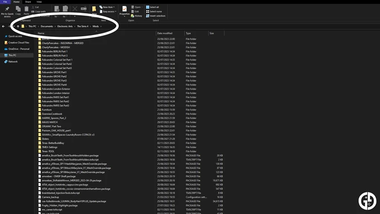
Task: Click the GranniesCookbook folder icon
Action: 40,114
